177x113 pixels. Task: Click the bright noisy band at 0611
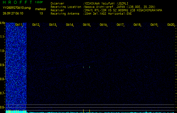pos(16,66)
